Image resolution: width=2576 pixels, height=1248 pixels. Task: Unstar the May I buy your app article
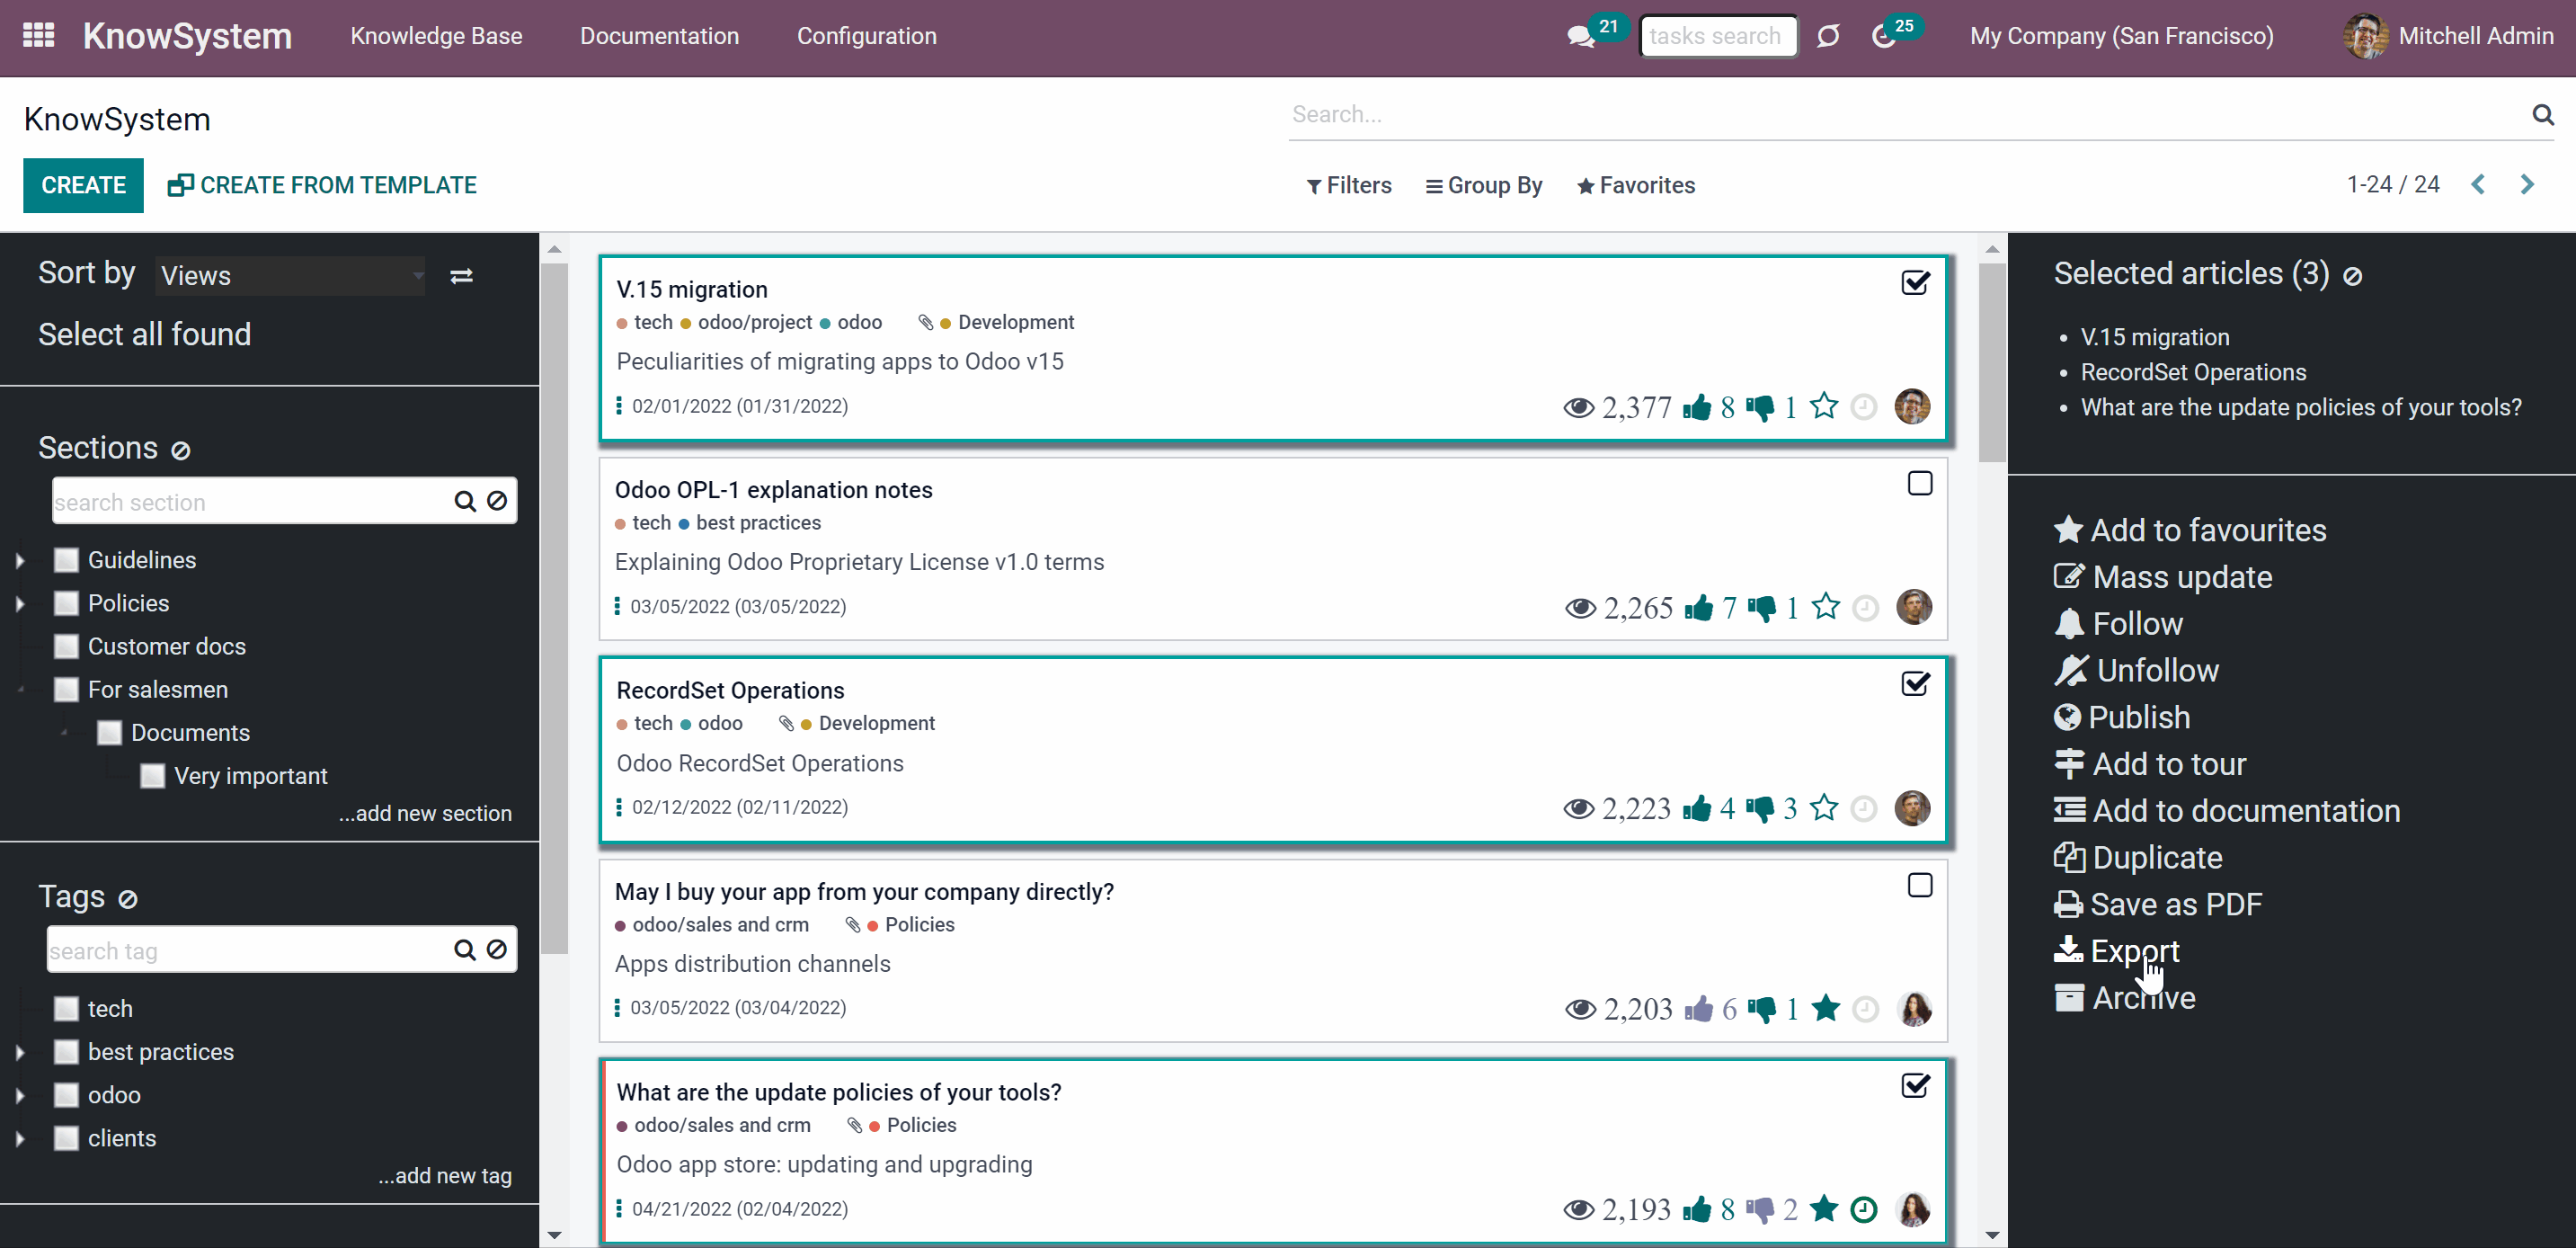(x=1826, y=1008)
